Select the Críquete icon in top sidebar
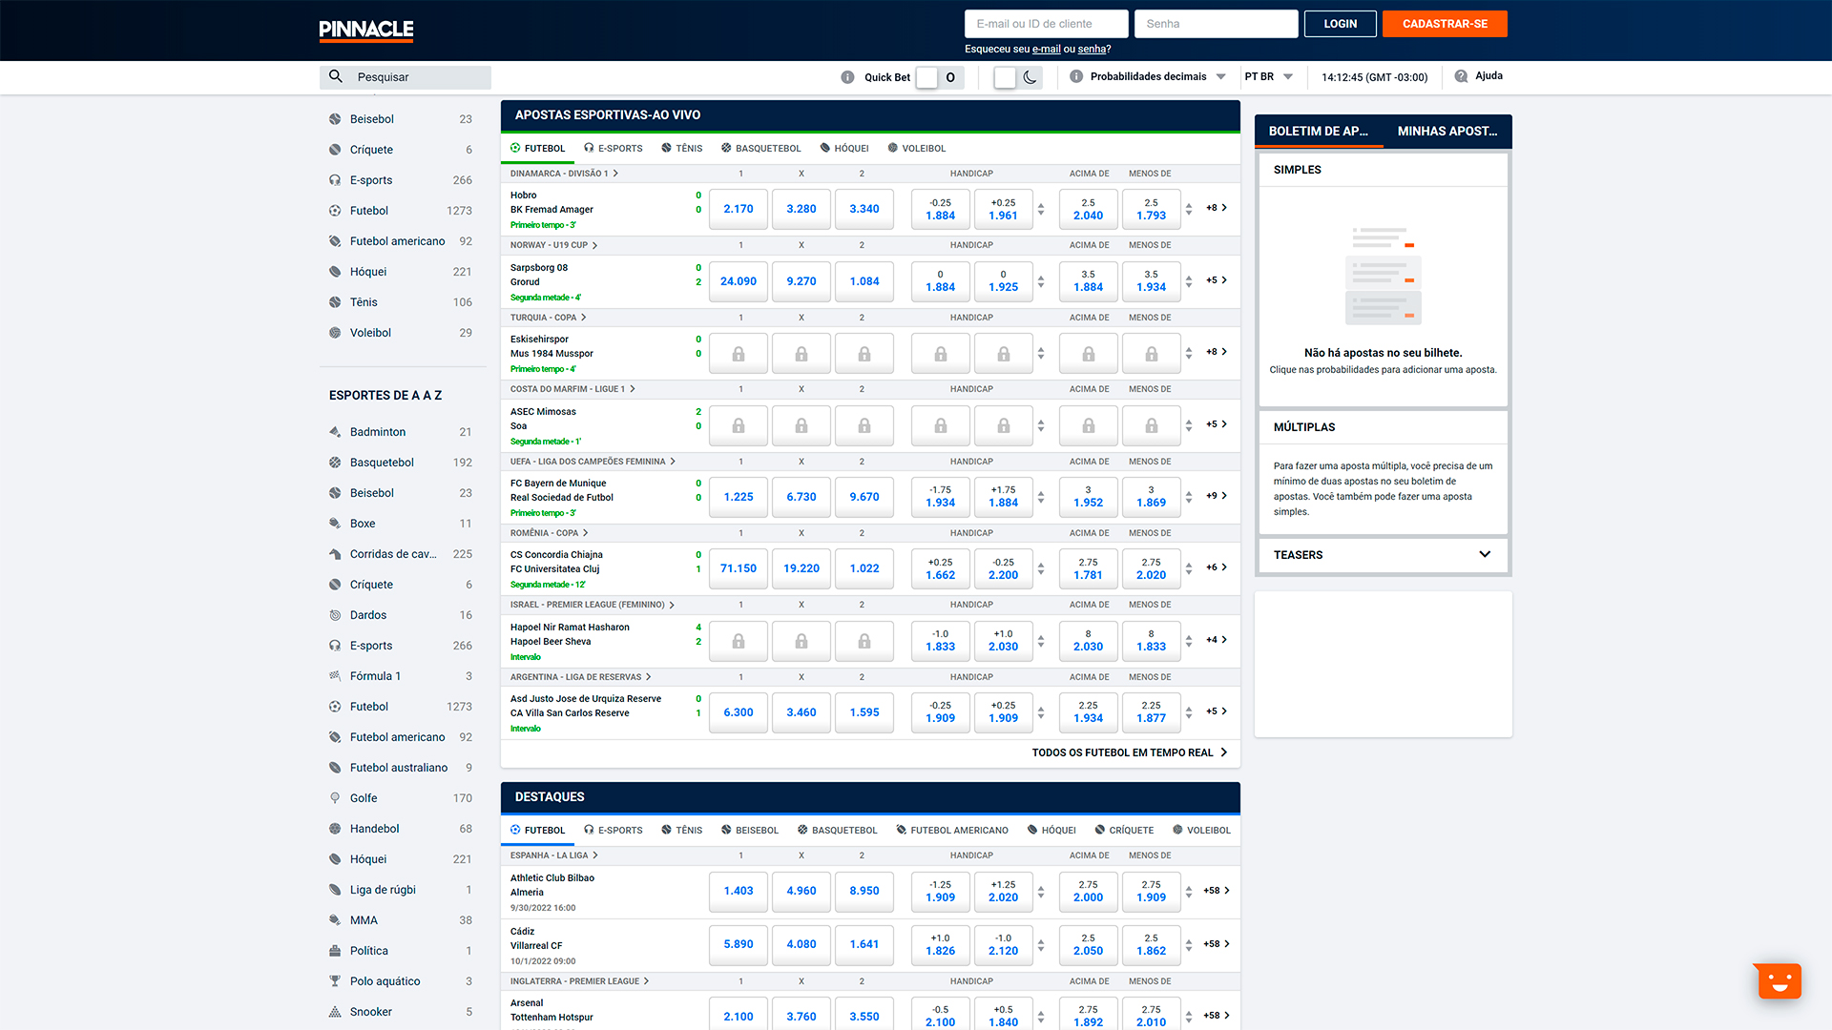Viewport: 1832px width, 1030px height. point(335,150)
